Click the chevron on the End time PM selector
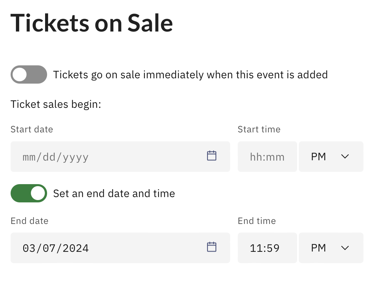 coord(345,248)
